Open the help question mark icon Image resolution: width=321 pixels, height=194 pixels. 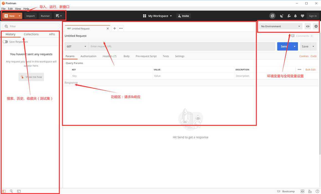[x=317, y=191]
